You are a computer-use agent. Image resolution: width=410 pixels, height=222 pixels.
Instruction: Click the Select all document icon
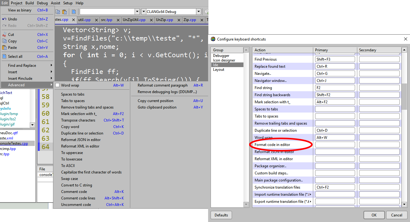pyautogui.click(x=4, y=57)
